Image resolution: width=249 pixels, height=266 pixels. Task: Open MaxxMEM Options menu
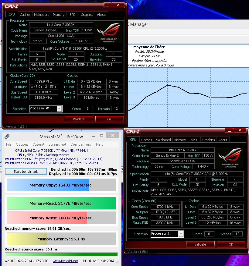pyautogui.click(x=22, y=144)
